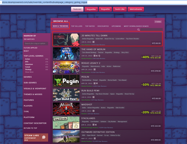Click Windows icon on Stacklands row
This screenshot has height=144, width=187.
click(x=93, y=125)
